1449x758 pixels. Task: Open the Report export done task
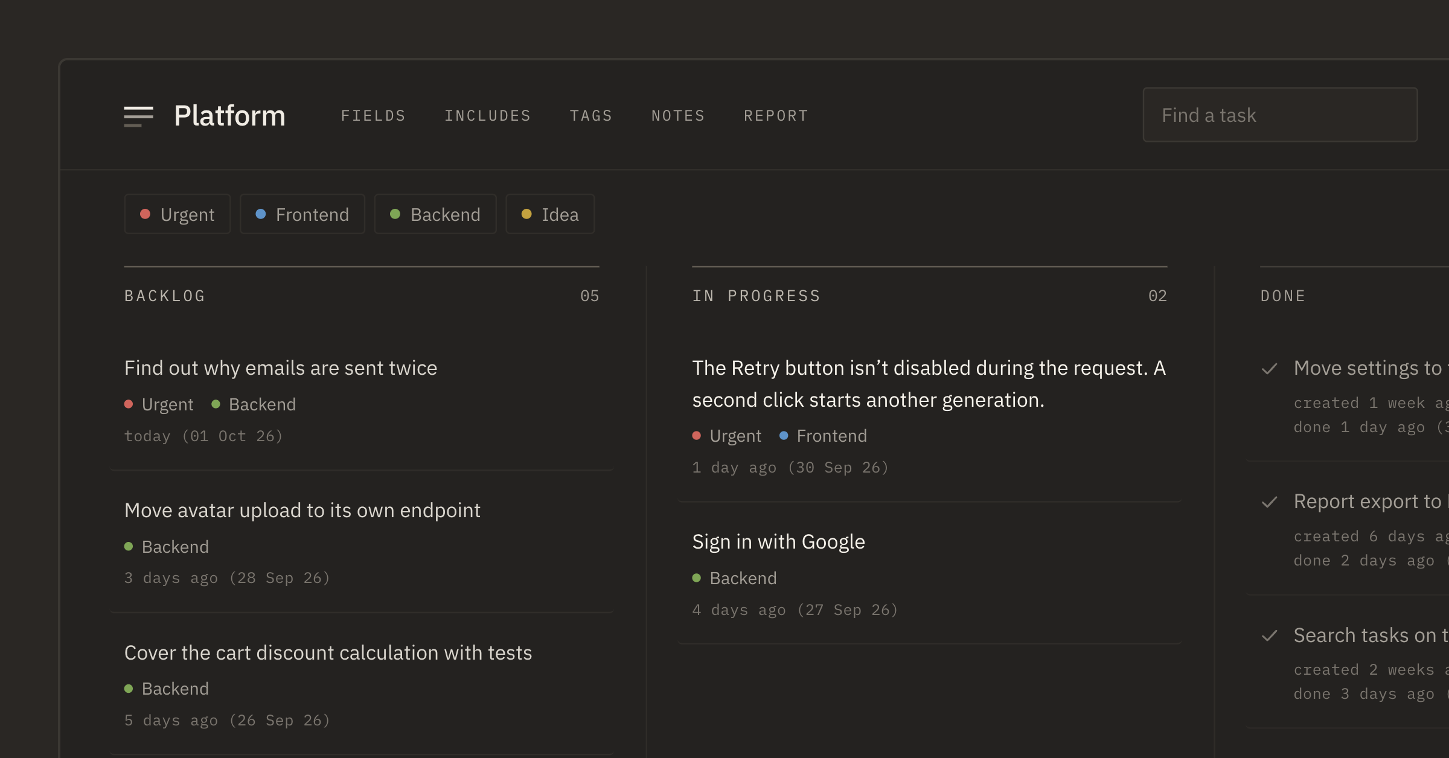1371,502
